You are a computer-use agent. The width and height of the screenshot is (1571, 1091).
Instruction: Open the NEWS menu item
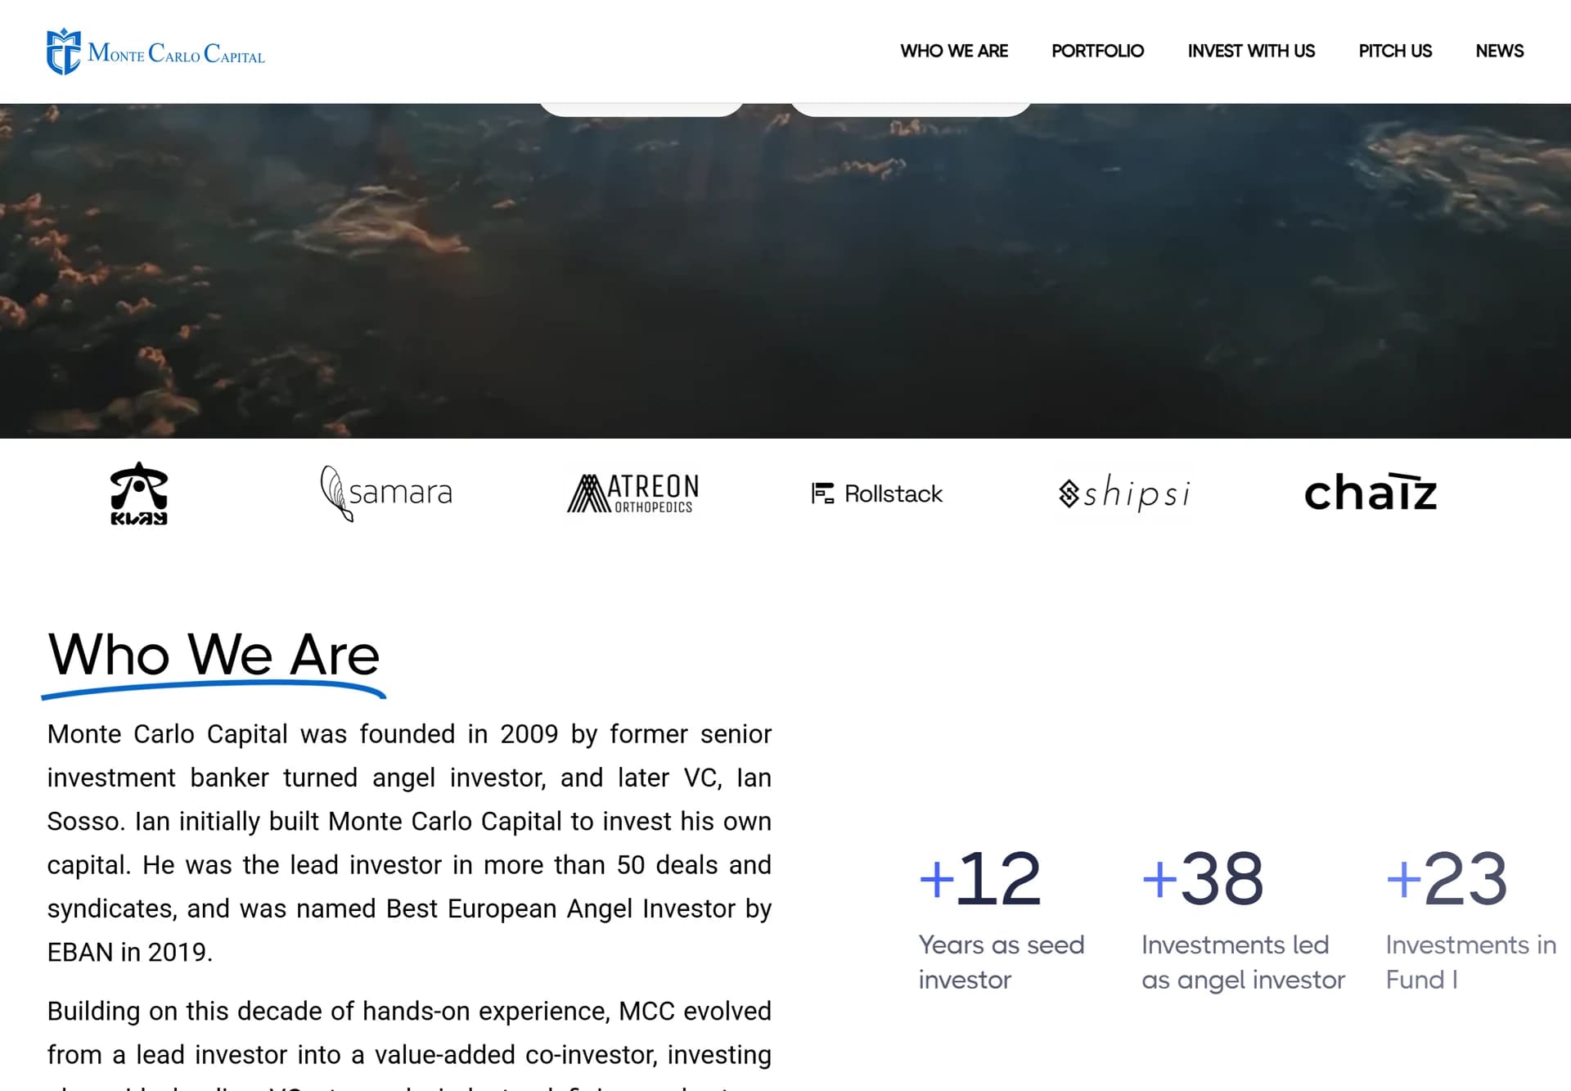click(1499, 51)
